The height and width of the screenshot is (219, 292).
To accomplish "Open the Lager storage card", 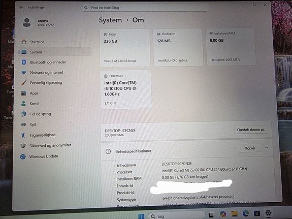I will [x=125, y=48].
